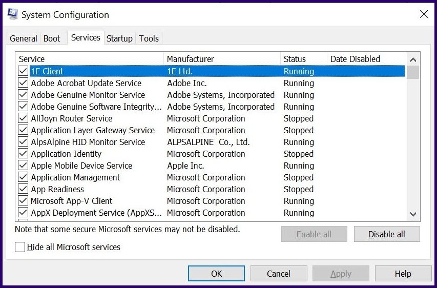This screenshot has width=437, height=288.
Task: Click the Enable all button
Action: pyautogui.click(x=314, y=234)
